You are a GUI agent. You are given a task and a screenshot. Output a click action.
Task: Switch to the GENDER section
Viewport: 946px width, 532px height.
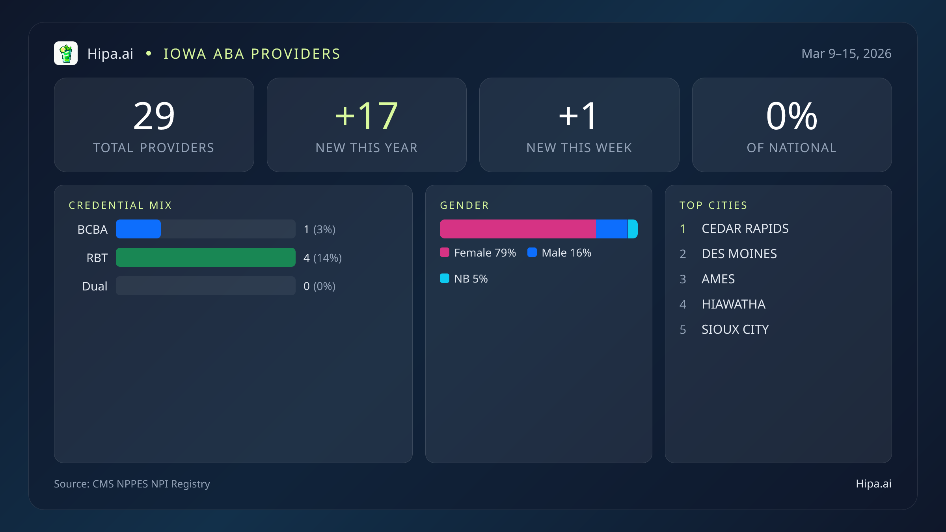[x=464, y=205]
